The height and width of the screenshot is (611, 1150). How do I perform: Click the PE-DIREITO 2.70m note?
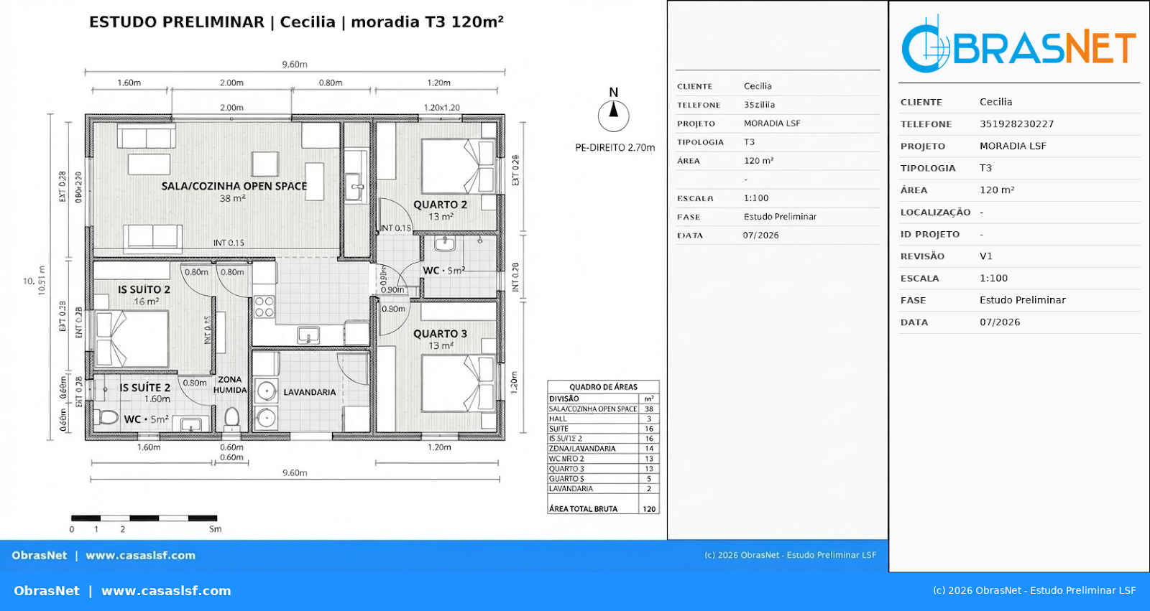(615, 148)
